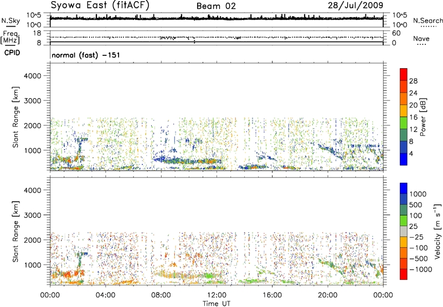Image resolution: width=443 pixels, height=307 pixels.
Task: Click the 'normal (fast) -151' mode text
Action: click(x=86, y=55)
